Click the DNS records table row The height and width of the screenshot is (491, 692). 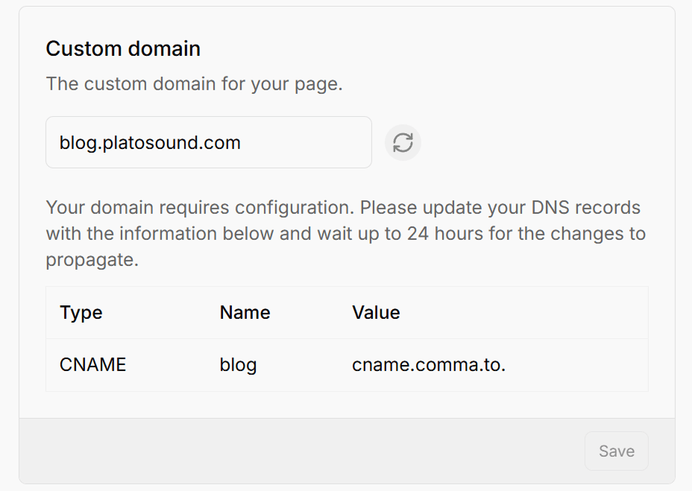tap(347, 365)
